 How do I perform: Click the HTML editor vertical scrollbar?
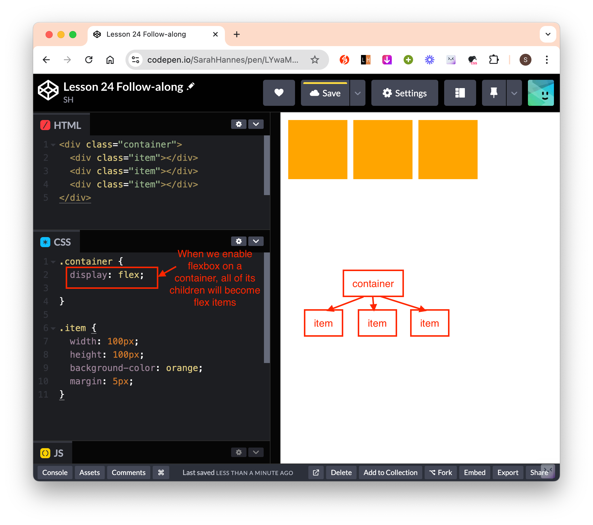267,165
